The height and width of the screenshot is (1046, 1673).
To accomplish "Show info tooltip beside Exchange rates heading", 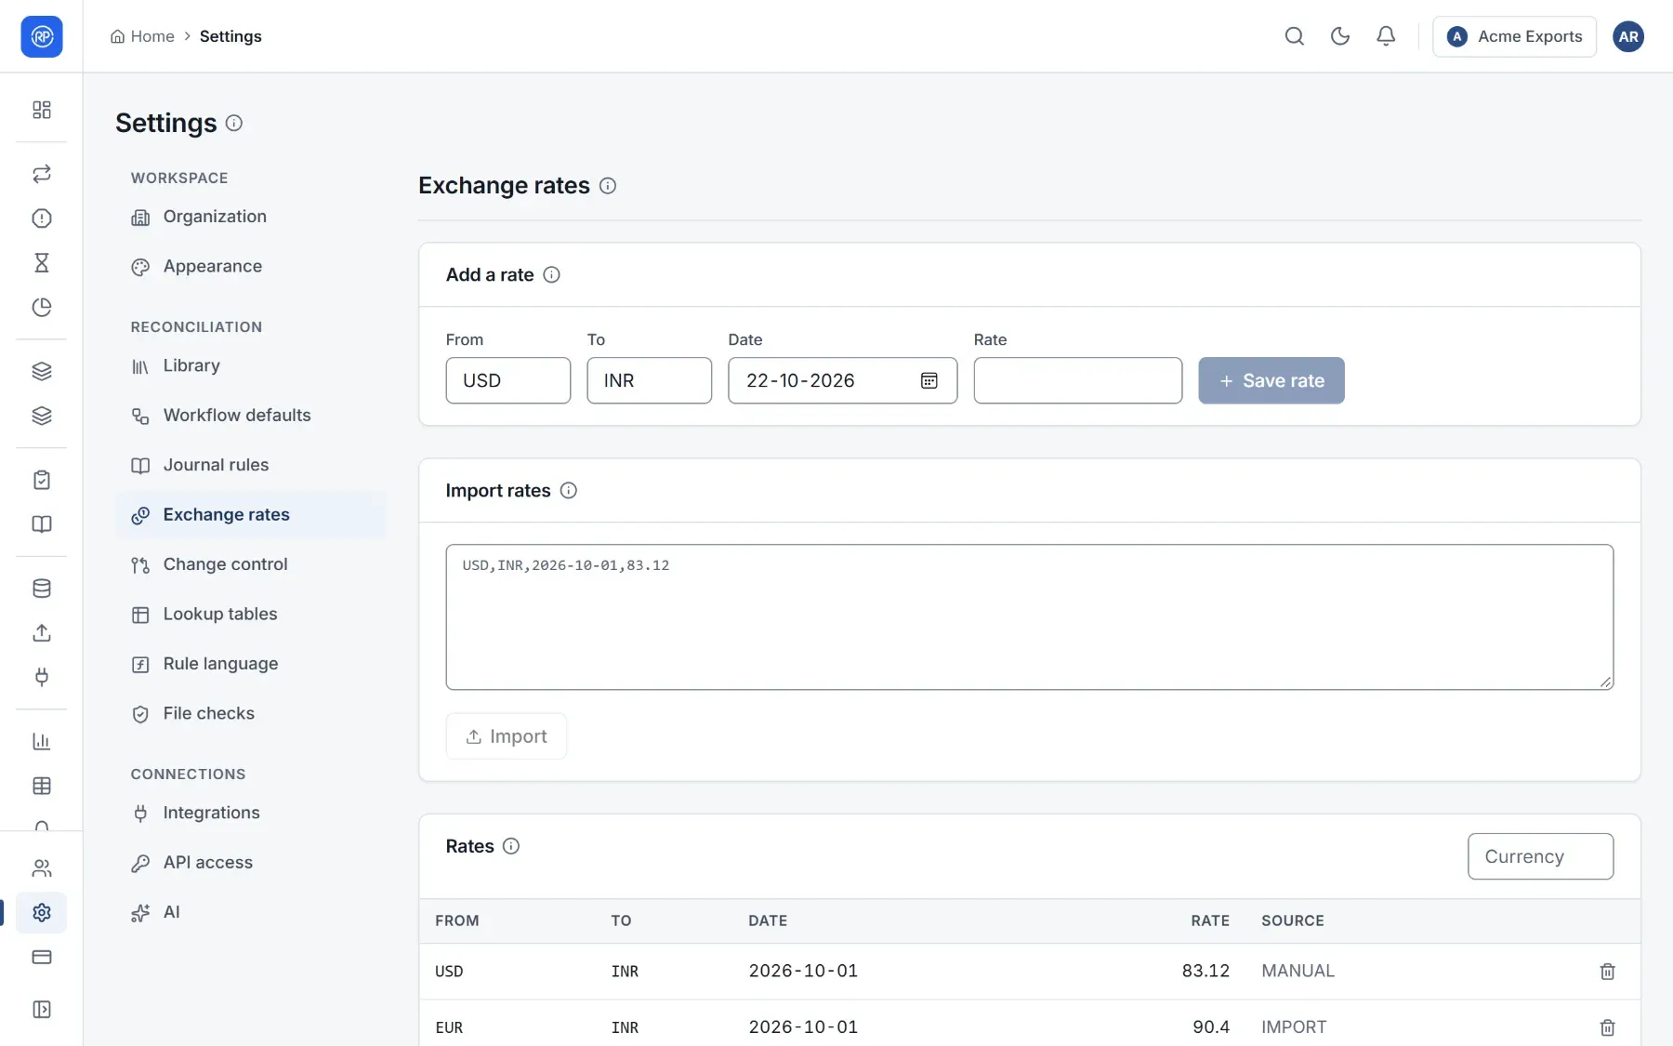I will coord(608,186).
